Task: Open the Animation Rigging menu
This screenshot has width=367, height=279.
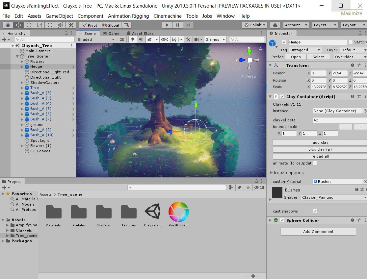Action: pyautogui.click(x=128, y=16)
